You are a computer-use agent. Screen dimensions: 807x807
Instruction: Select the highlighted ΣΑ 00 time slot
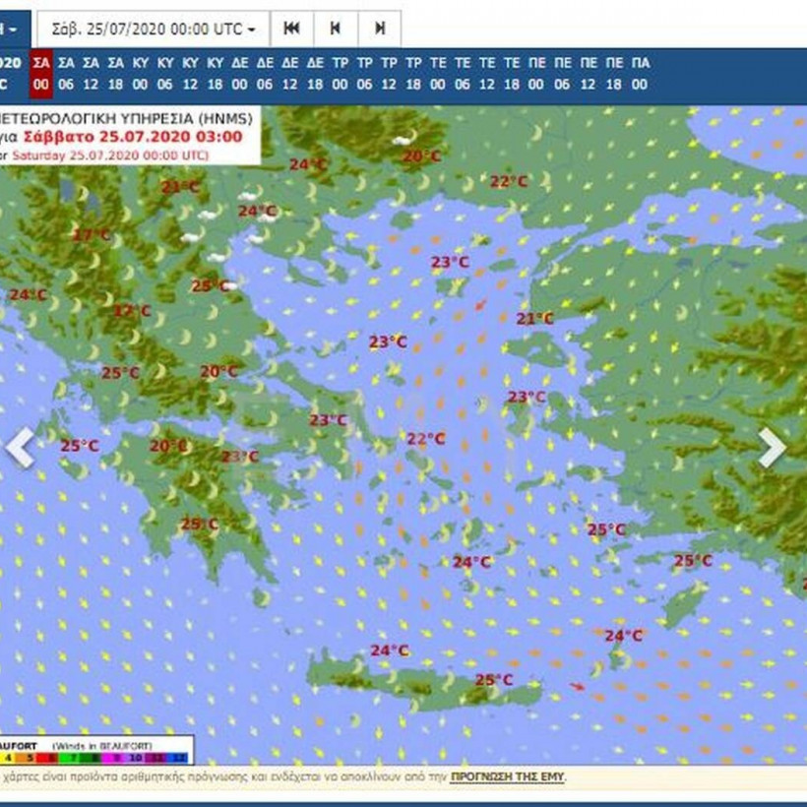41,74
